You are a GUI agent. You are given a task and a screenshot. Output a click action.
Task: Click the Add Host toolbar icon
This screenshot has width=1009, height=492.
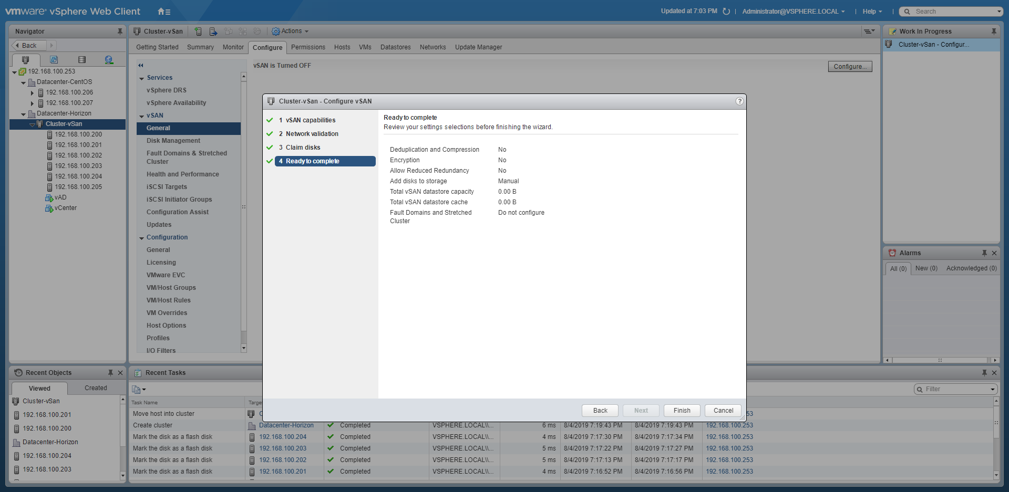(198, 32)
